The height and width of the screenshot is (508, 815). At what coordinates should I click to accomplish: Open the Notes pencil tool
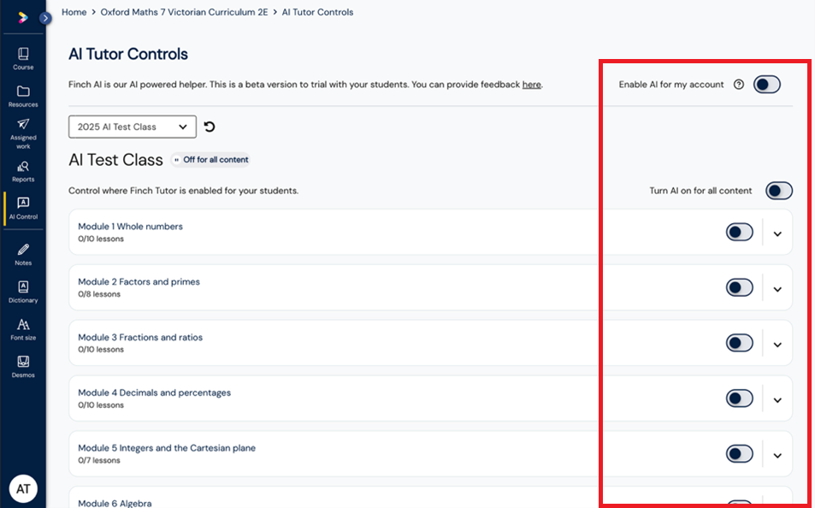pyautogui.click(x=23, y=255)
